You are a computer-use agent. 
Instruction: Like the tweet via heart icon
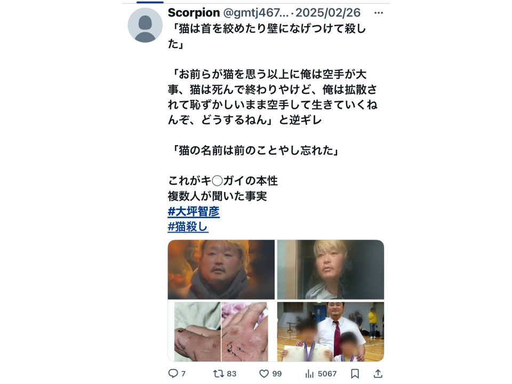[264, 373]
